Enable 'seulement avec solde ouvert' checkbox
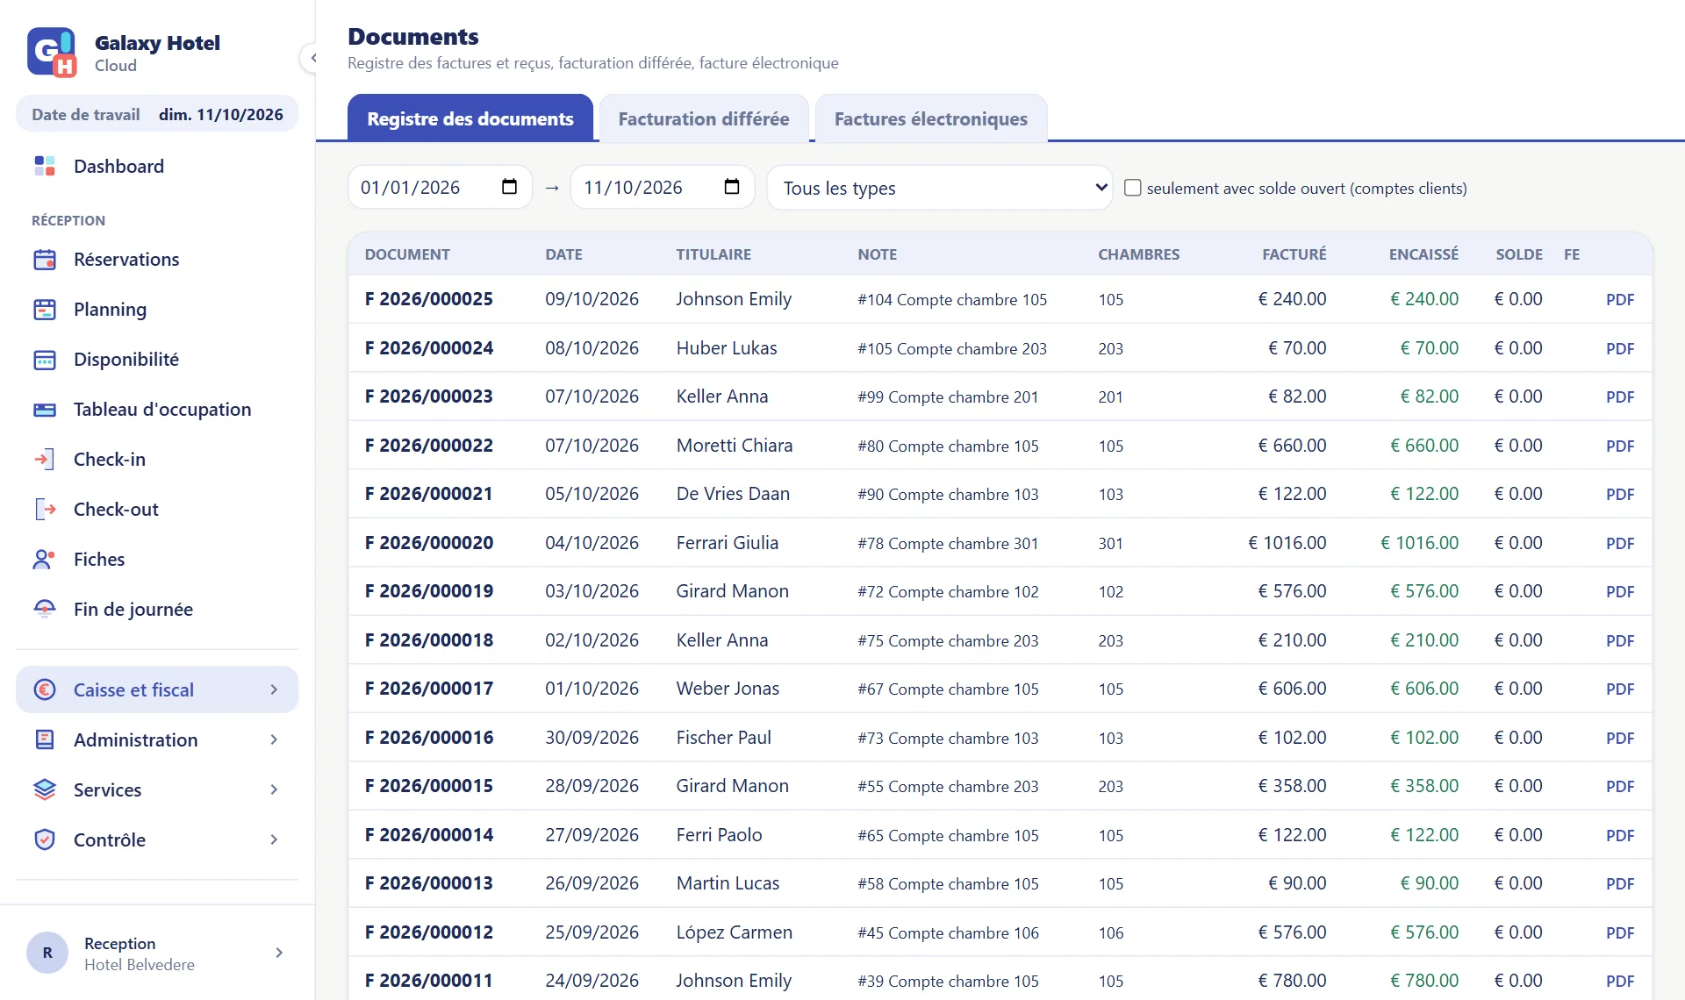The image size is (1685, 1000). click(1133, 188)
